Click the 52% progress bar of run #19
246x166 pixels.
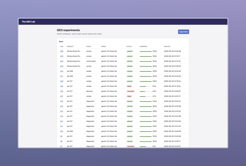[146, 87]
